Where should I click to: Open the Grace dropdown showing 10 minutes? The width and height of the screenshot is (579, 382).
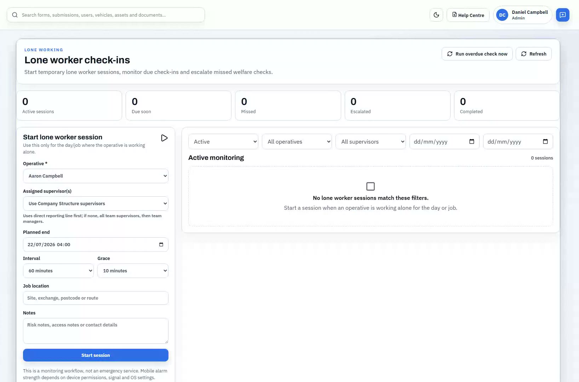click(133, 271)
